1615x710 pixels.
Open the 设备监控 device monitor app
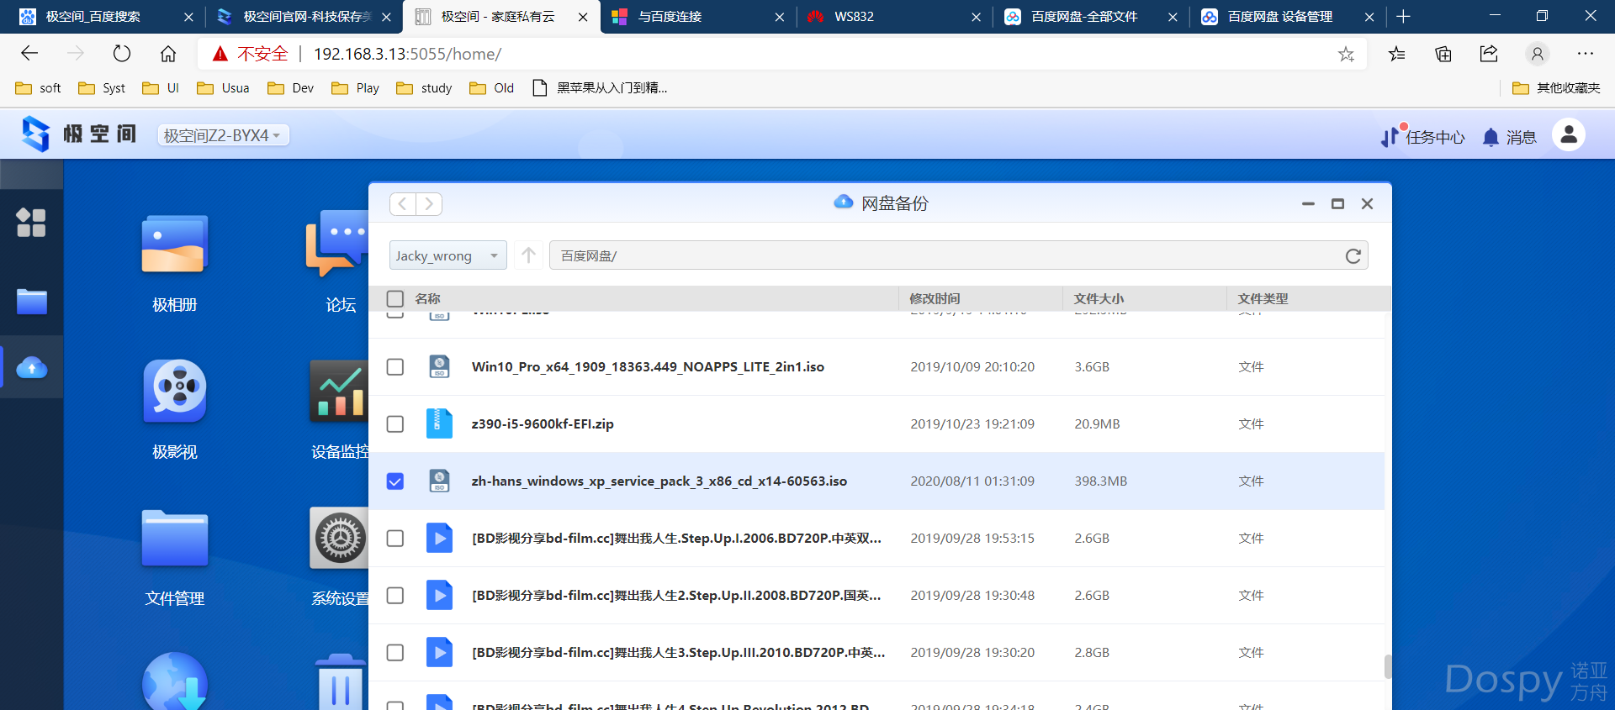tap(338, 391)
